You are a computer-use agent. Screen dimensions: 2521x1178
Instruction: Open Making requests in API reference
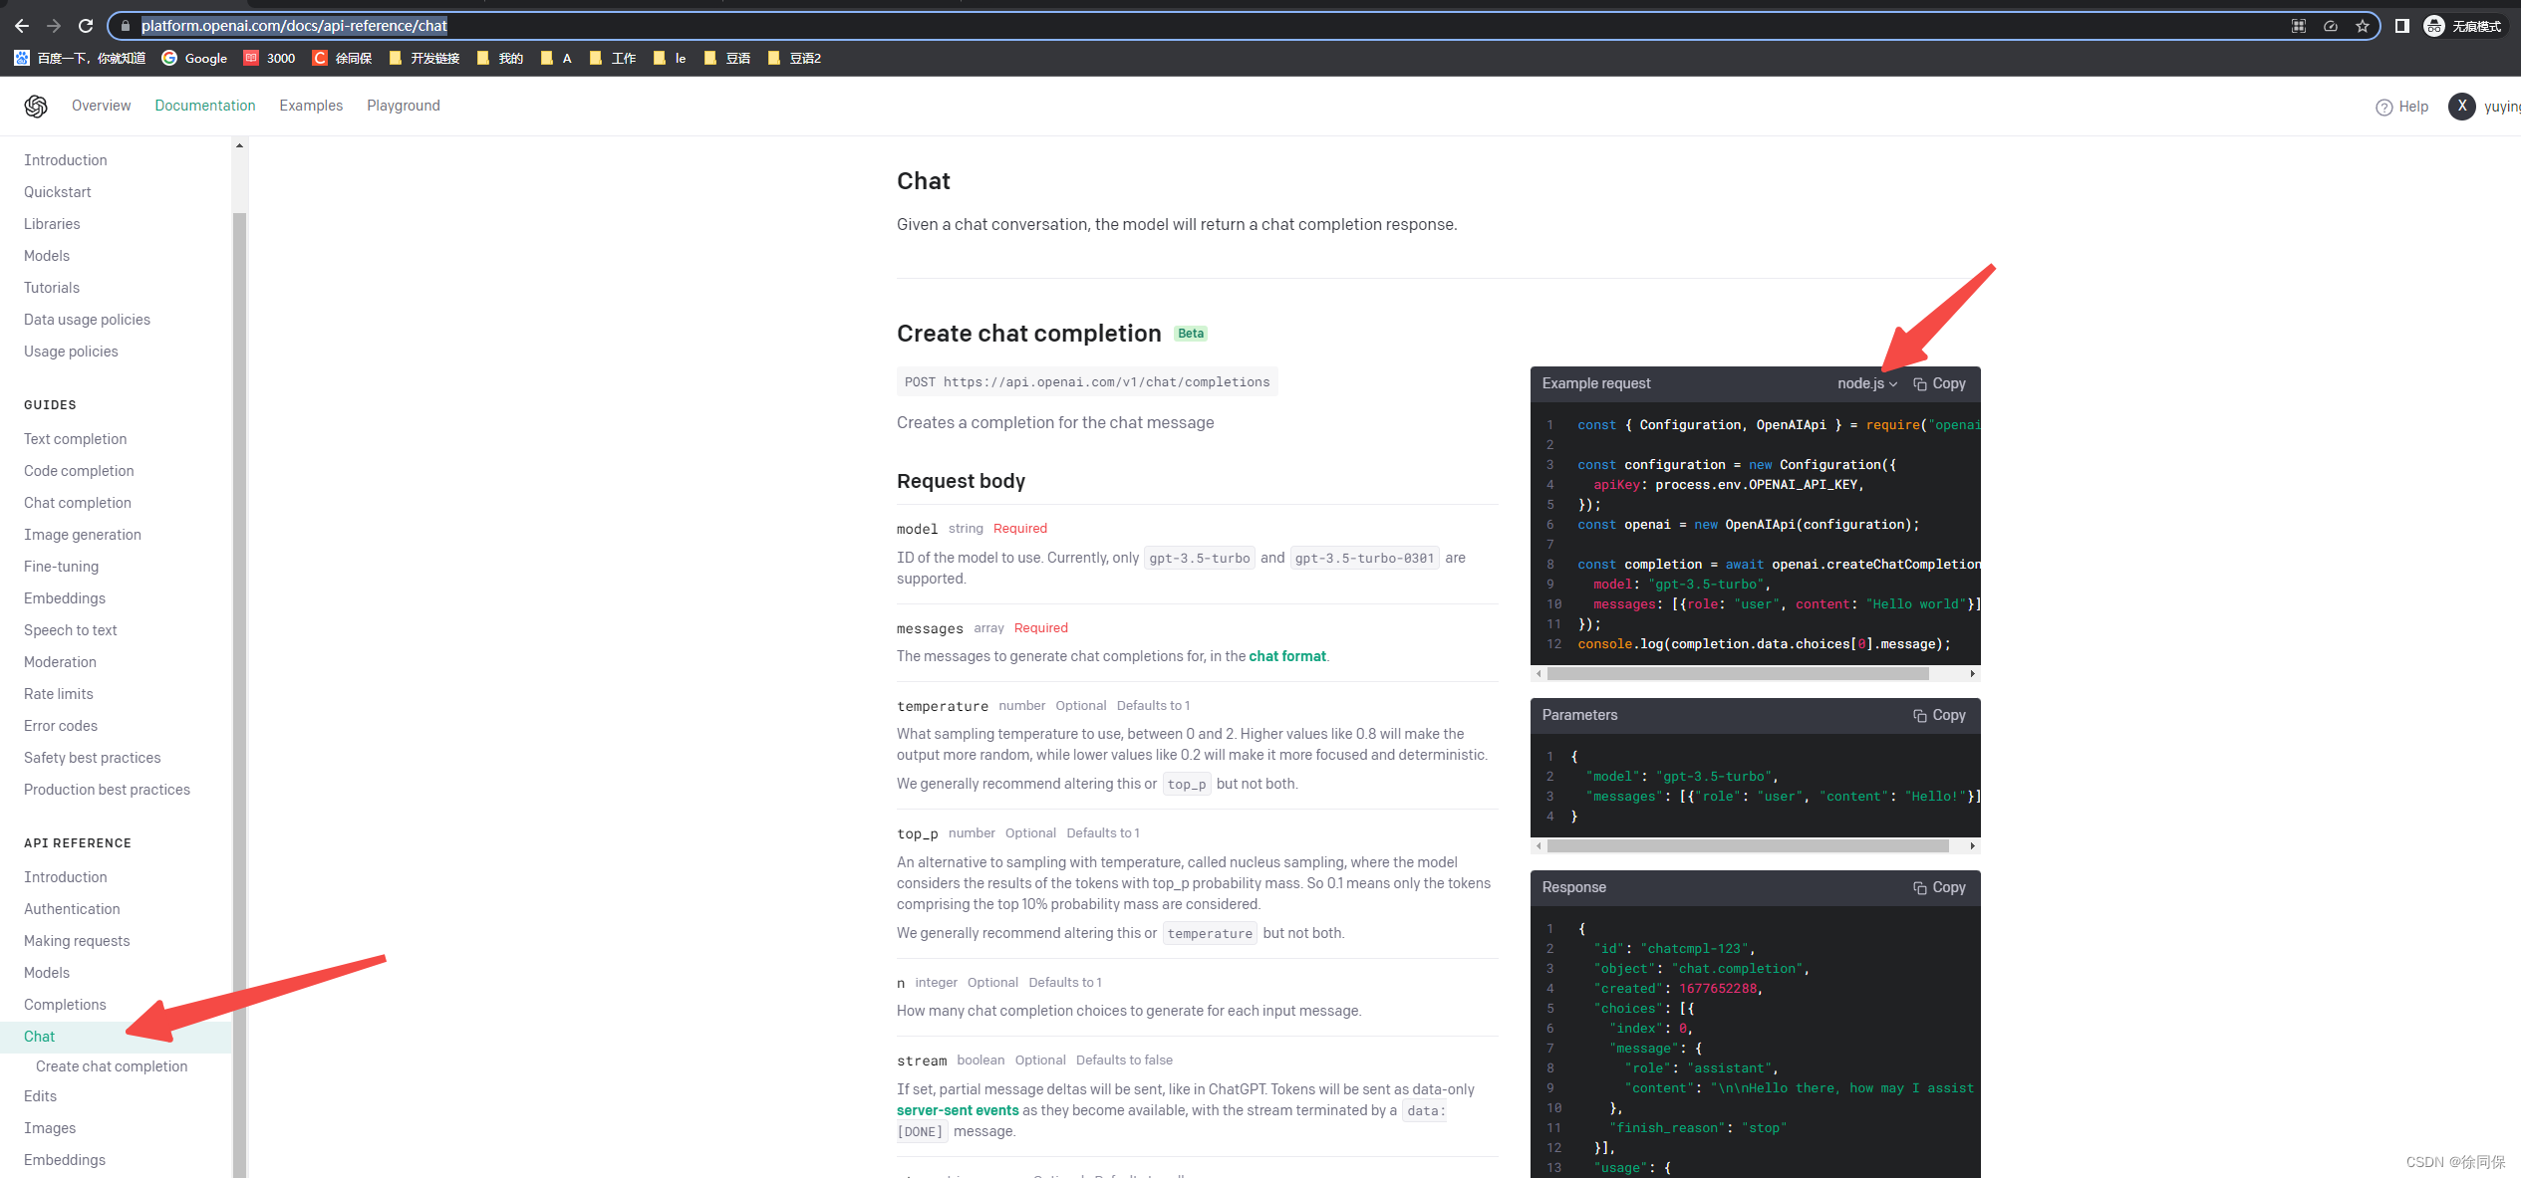tap(77, 941)
